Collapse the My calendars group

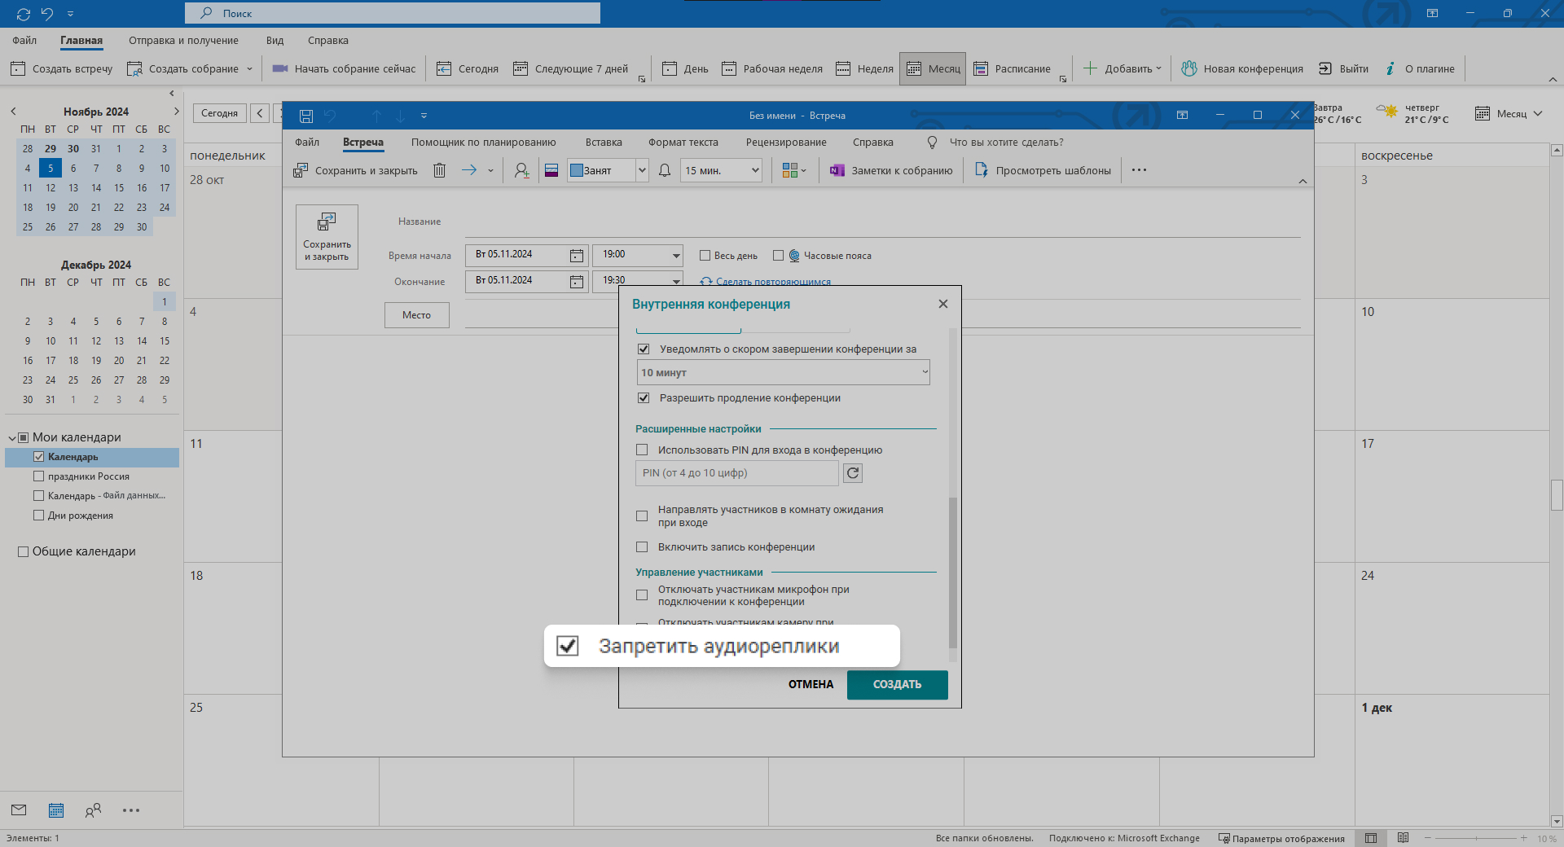click(x=12, y=438)
